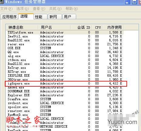The height and width of the screenshot is (131, 141).
Task: Open the 选项(O) menu
Action: click(23, 9)
